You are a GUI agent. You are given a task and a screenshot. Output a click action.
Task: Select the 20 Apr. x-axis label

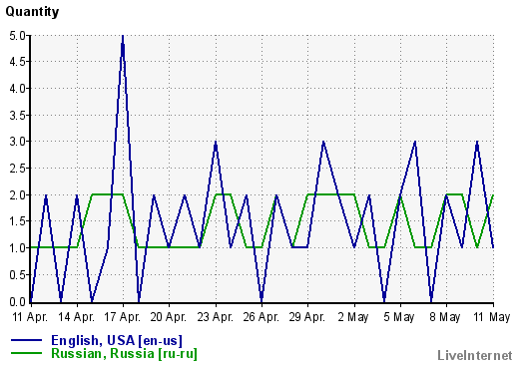169,317
